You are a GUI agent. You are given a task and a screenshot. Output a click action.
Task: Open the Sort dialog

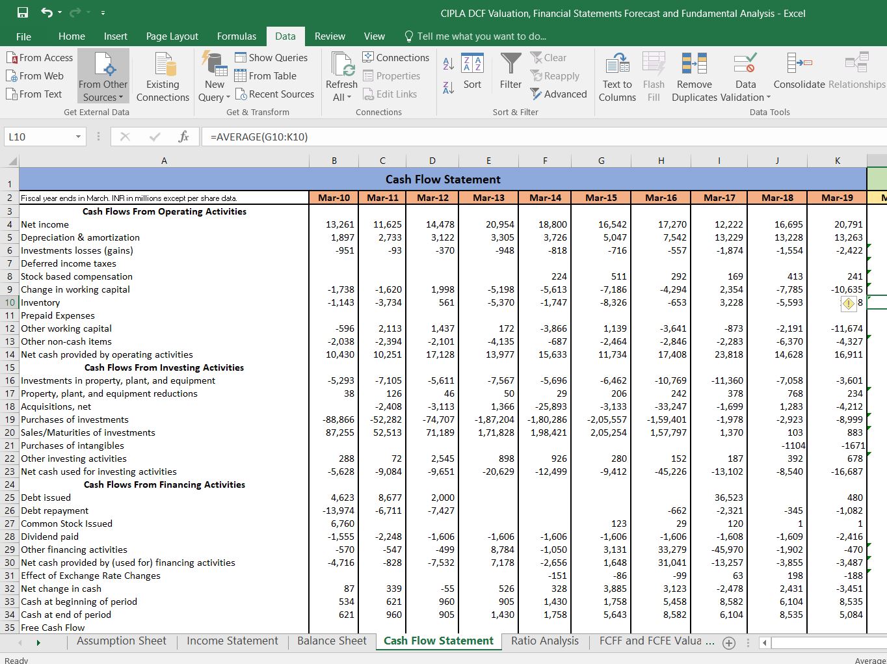473,72
